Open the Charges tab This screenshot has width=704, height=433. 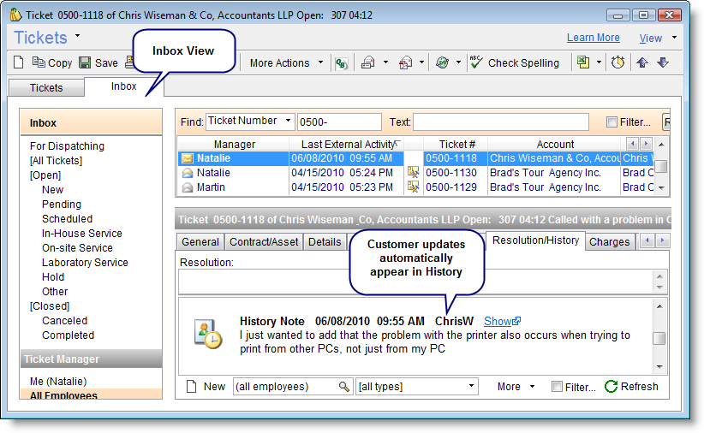coord(609,241)
